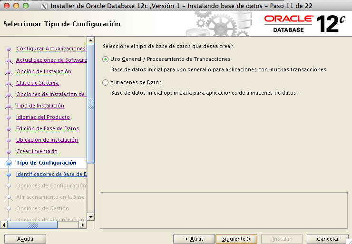352x244 pixels.
Task: Click the step bullet beside Edición de Base de Datos
Action: pos(9,128)
